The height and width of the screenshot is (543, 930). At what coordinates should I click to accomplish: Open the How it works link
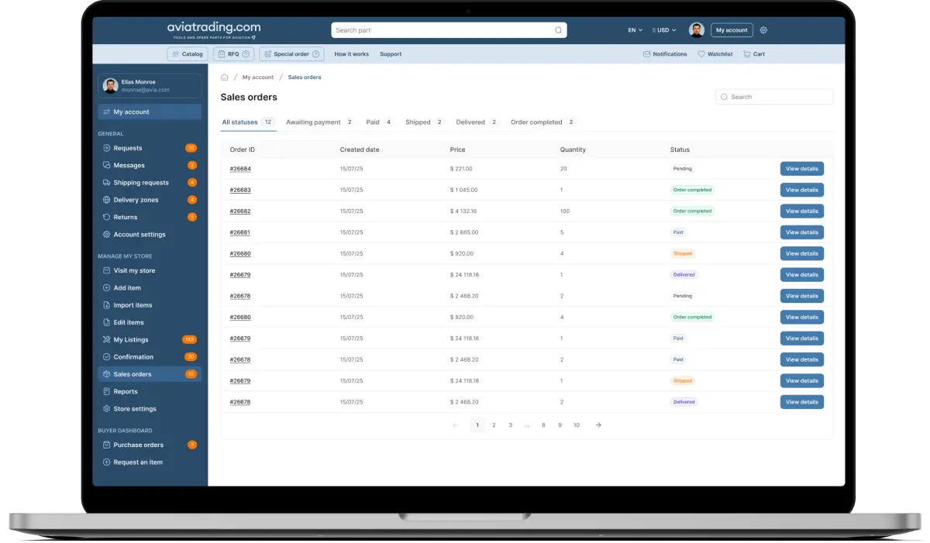(x=351, y=54)
